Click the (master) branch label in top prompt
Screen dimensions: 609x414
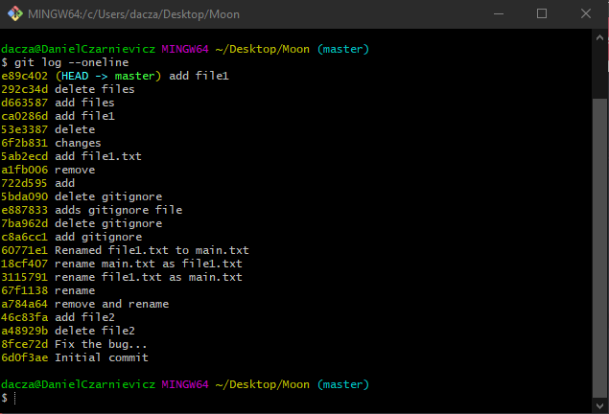pyautogui.click(x=342, y=49)
